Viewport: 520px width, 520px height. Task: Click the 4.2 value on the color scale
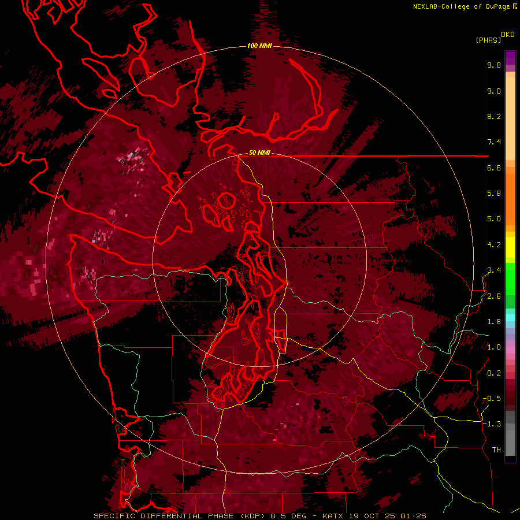click(x=494, y=245)
